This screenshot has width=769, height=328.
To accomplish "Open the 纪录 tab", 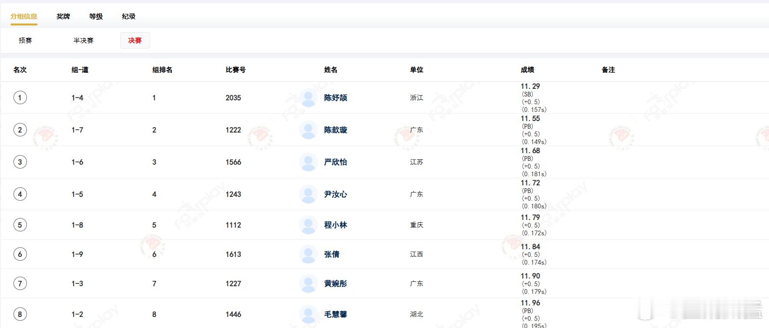I will click(x=128, y=16).
